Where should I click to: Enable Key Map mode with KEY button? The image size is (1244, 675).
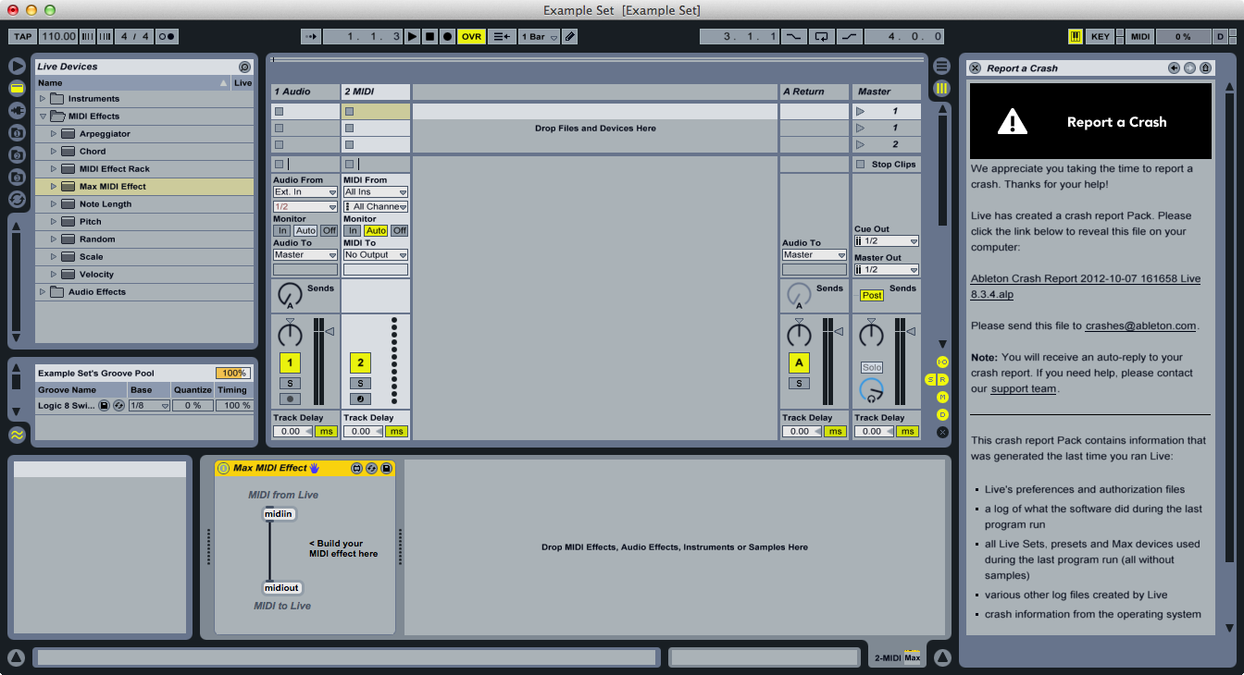1100,36
